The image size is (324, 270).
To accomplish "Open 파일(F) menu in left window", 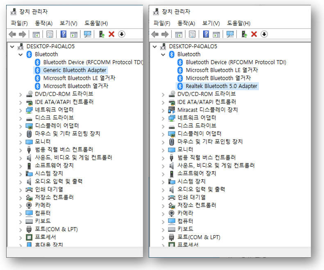I will pos(19,23).
